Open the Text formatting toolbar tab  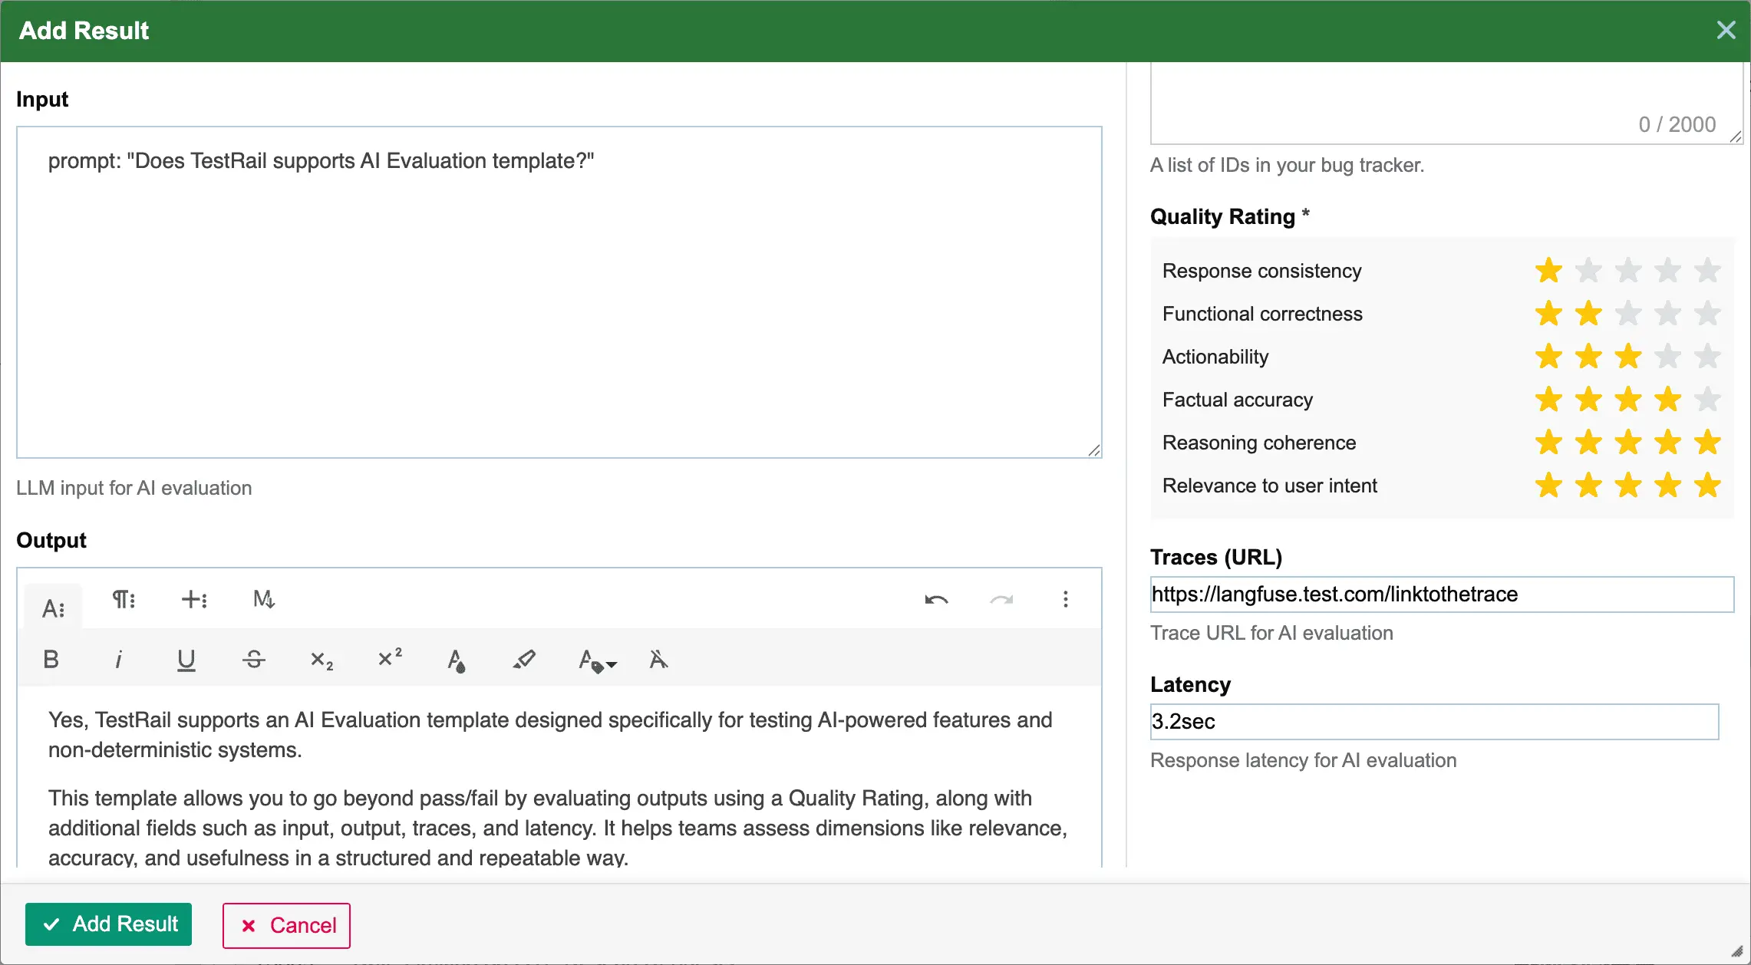[x=53, y=608]
